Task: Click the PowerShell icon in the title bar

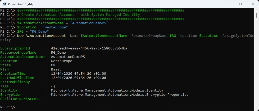Action: [x=4, y=4]
